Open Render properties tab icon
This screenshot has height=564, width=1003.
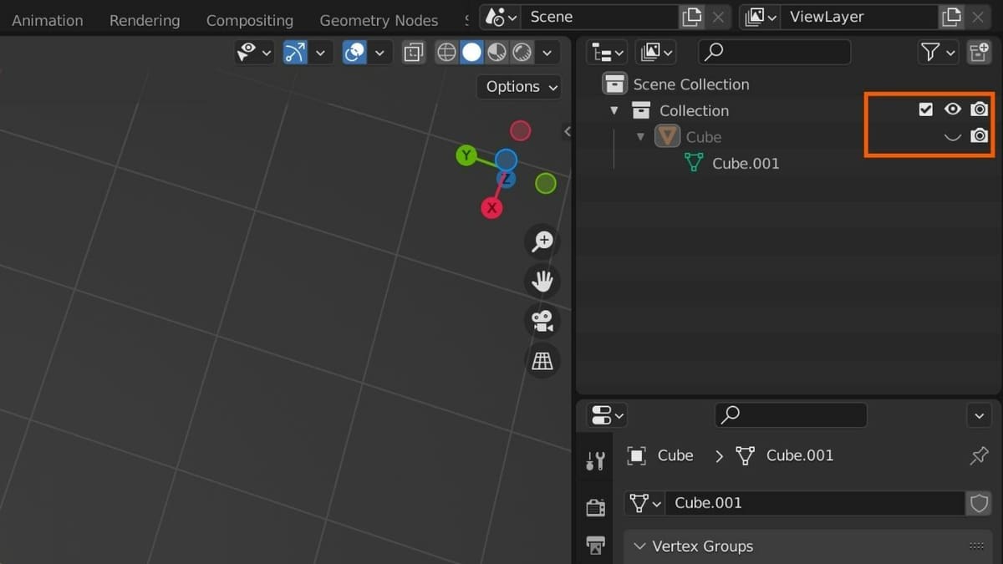tap(595, 507)
